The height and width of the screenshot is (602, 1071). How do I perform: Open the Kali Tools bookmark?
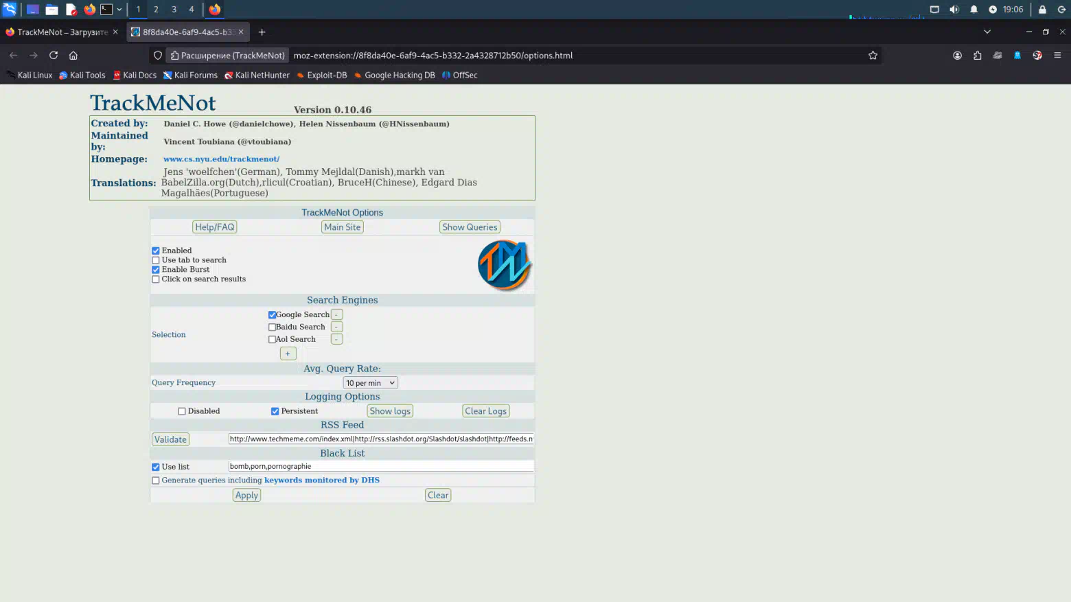tap(82, 76)
